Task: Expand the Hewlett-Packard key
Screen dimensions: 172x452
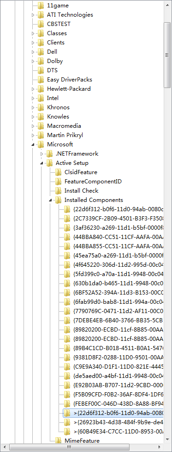Action: pyautogui.click(x=33, y=89)
